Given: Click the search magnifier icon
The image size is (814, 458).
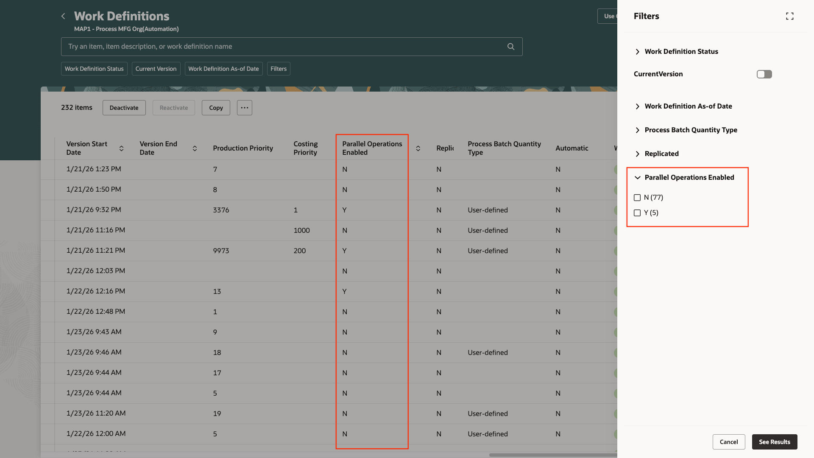Looking at the screenshot, I should pos(511,47).
